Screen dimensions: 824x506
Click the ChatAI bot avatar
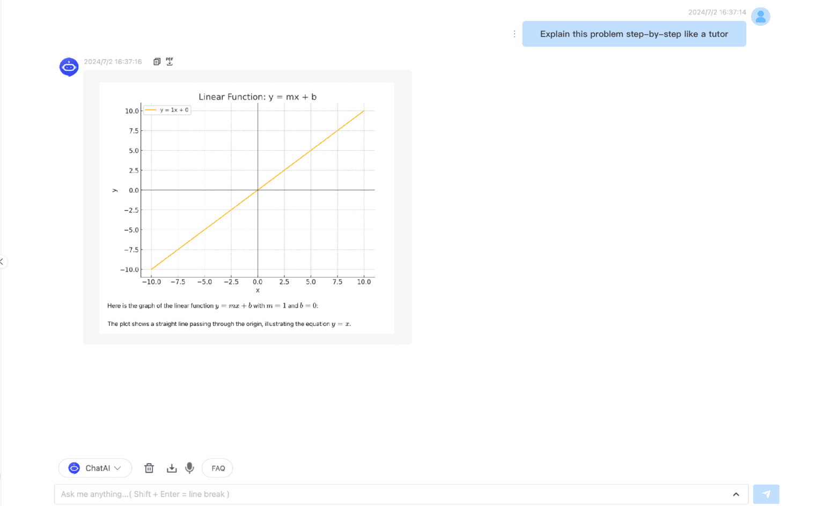click(69, 67)
